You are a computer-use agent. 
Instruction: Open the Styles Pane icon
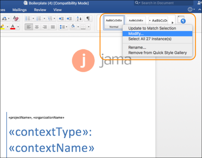point(181,19)
